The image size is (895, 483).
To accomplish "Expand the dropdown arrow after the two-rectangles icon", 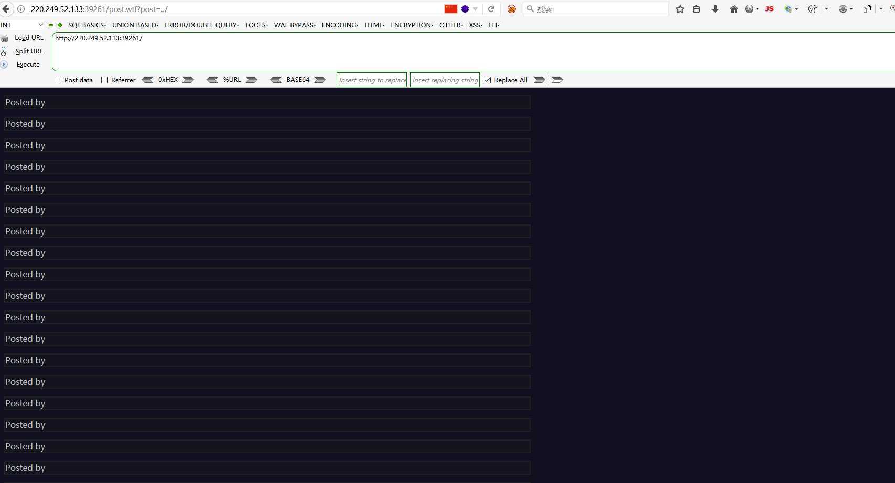I will (881, 9).
